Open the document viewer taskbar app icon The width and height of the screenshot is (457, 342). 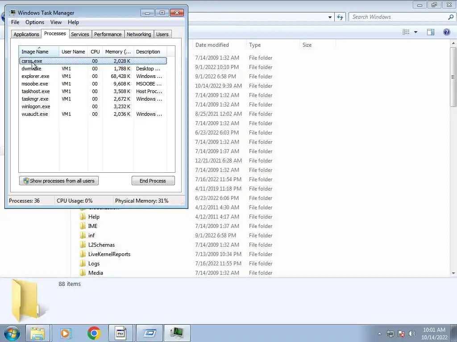point(120,333)
